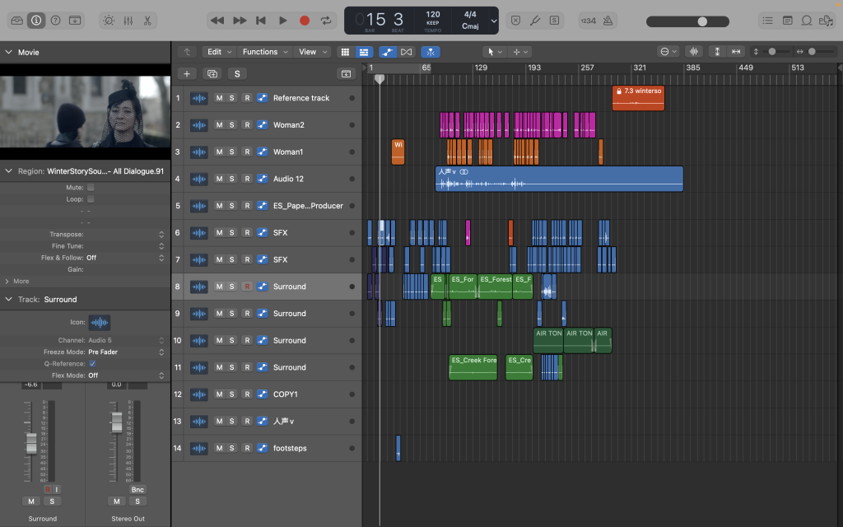This screenshot has height=527, width=843.
Task: Open the Freeze Mode Pre Fader dropdown
Action: point(126,352)
